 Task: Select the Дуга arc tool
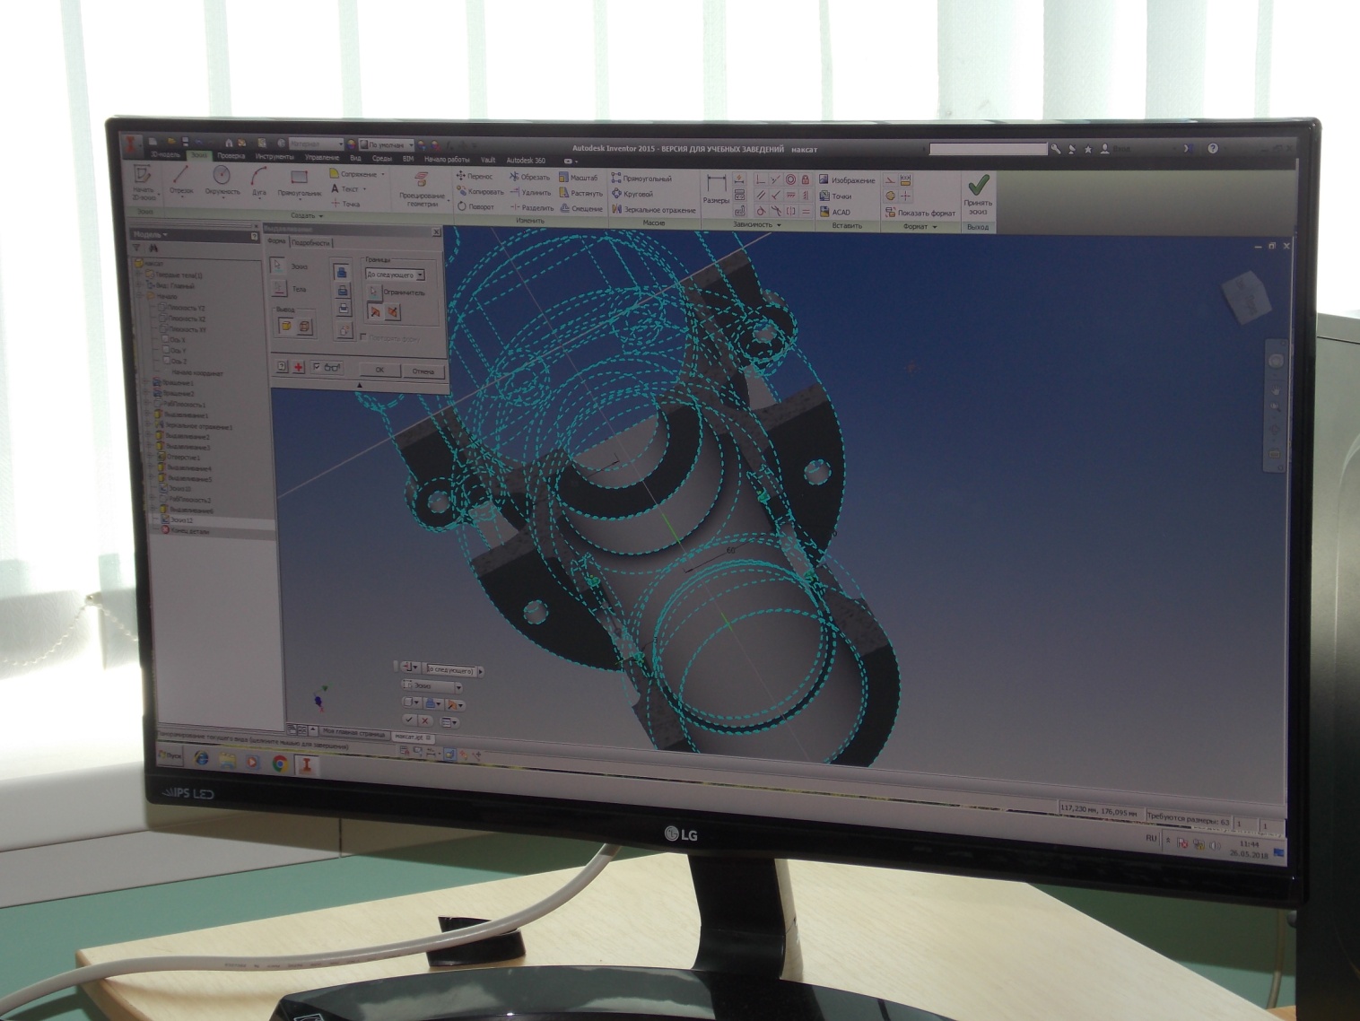coord(258,184)
